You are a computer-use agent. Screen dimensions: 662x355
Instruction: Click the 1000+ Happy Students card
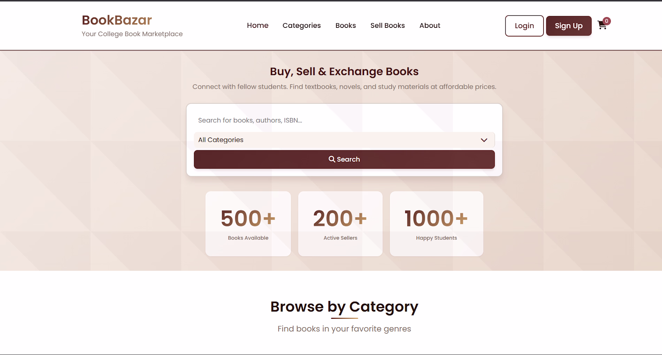pos(436,224)
